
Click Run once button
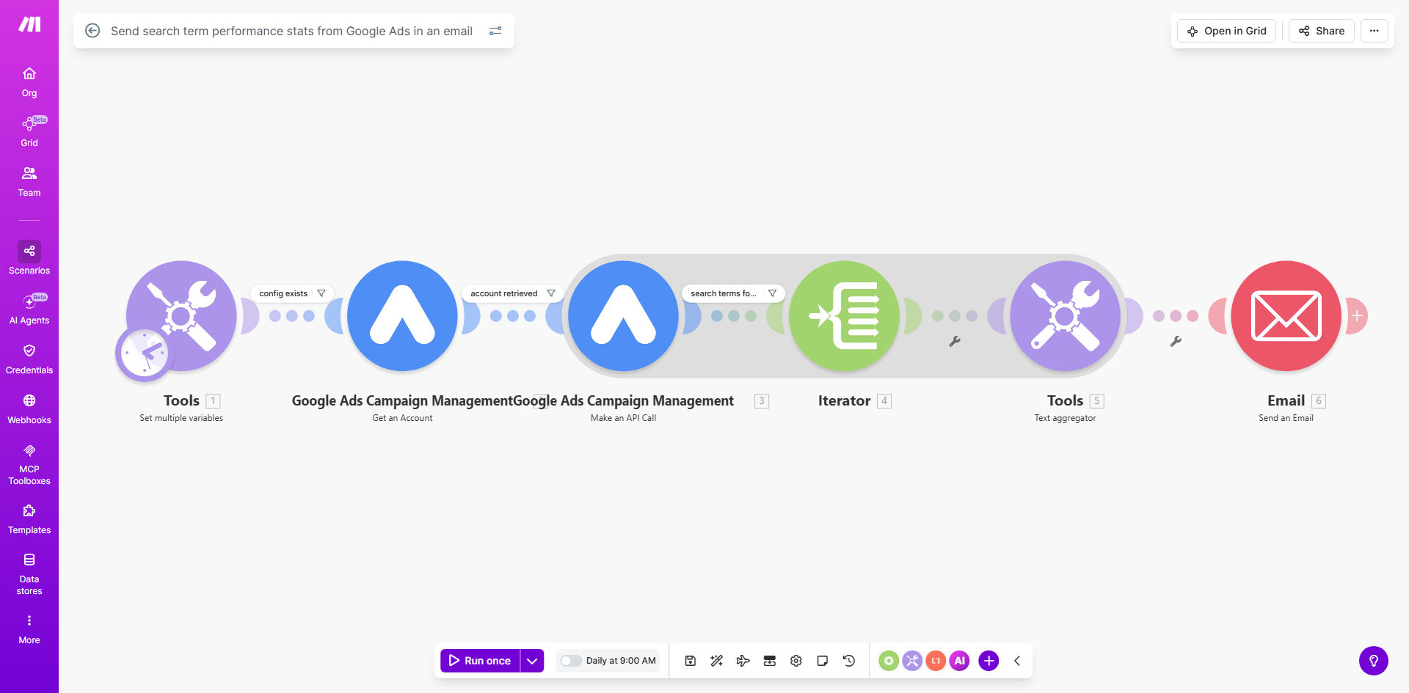[x=480, y=661]
